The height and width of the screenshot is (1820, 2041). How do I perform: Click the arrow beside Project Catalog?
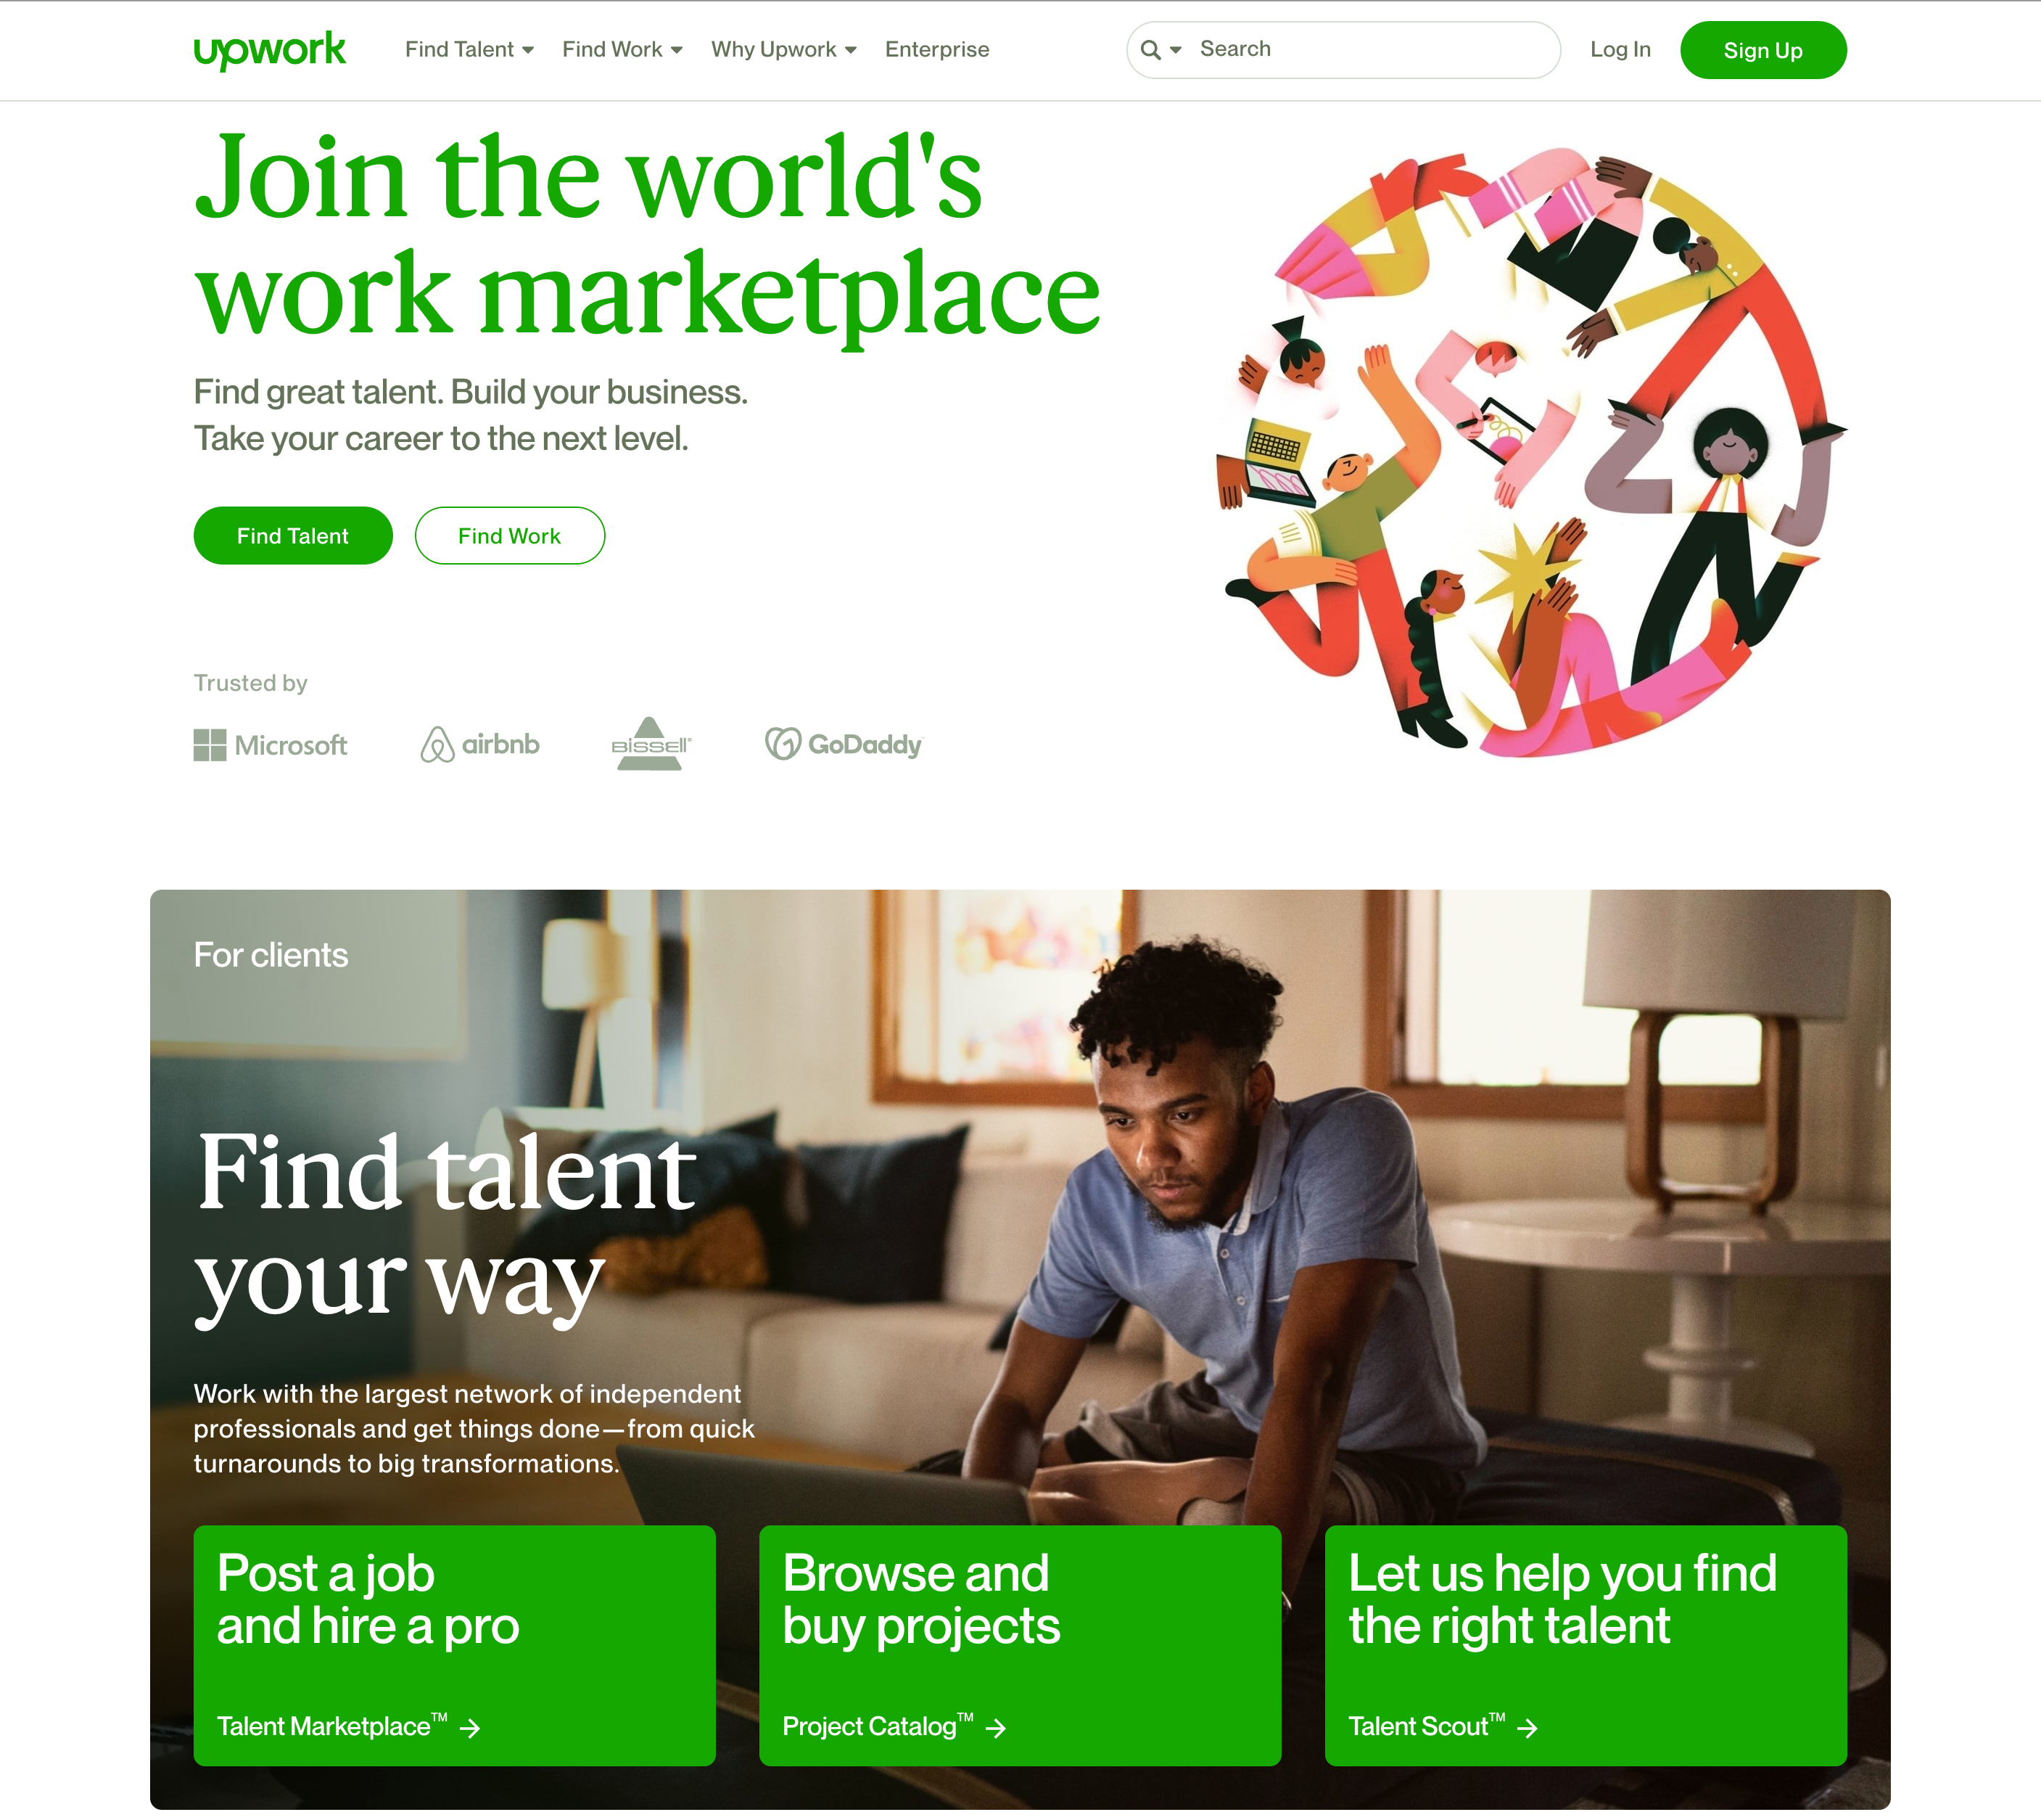coord(996,1728)
